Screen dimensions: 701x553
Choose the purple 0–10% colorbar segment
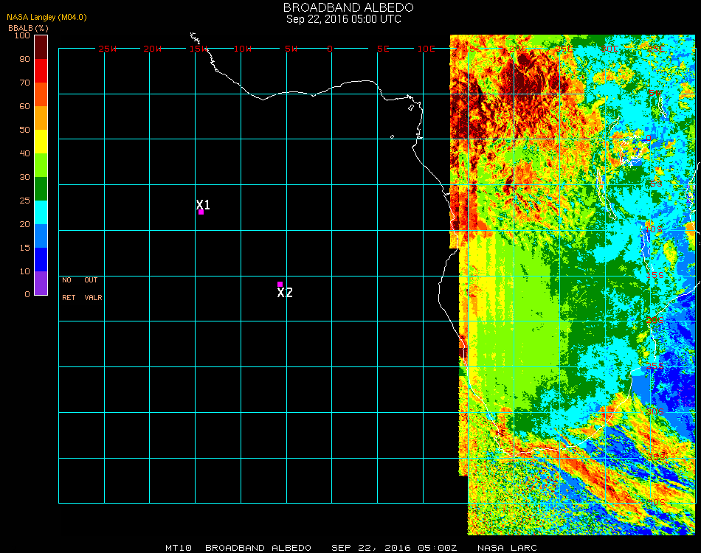coord(41,282)
